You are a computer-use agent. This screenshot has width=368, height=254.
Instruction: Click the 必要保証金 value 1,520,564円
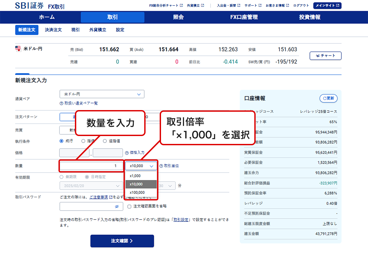click(x=327, y=163)
